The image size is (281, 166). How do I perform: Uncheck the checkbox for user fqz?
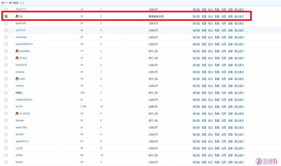6,16
